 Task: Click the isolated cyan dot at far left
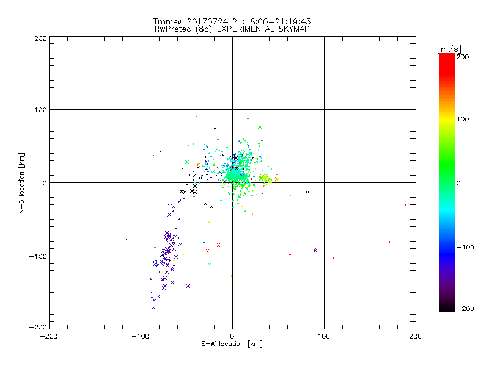click(x=123, y=270)
